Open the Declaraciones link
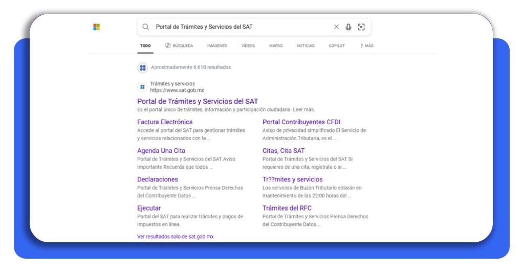This screenshot has width=524, height=274. point(158,179)
